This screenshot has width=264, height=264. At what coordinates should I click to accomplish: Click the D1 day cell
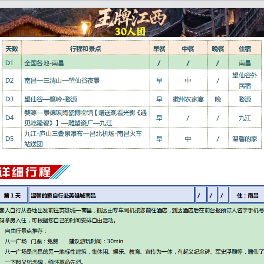(x=10, y=63)
